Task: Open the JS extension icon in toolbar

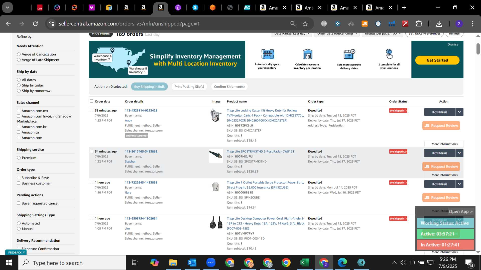Action: 365,24
